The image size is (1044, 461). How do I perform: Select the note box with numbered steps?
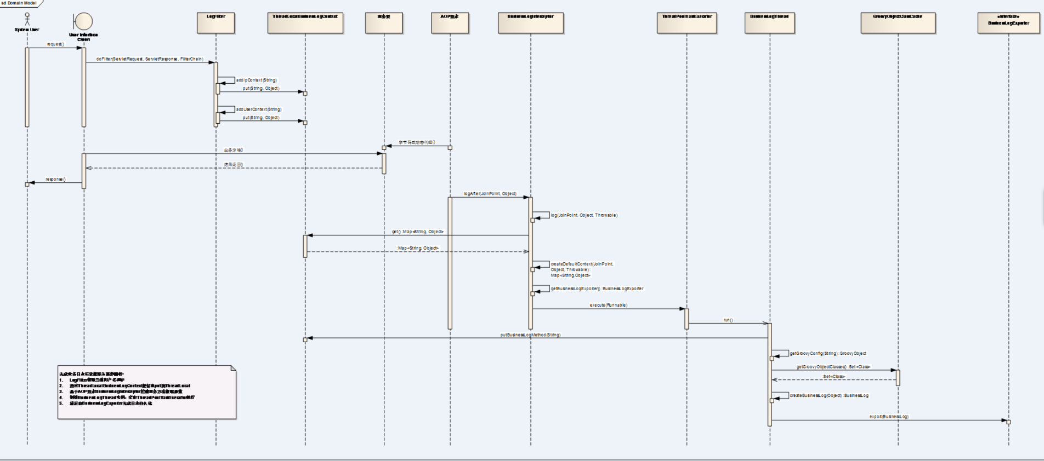click(x=147, y=393)
